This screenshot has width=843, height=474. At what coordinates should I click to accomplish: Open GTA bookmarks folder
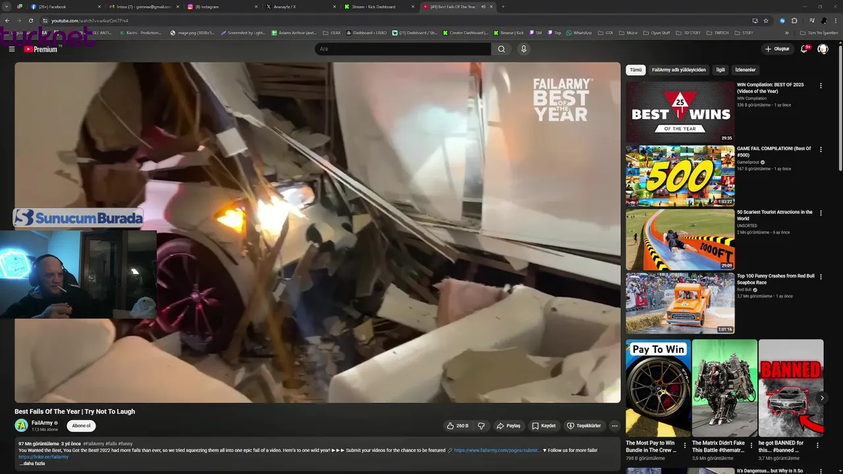(x=606, y=32)
